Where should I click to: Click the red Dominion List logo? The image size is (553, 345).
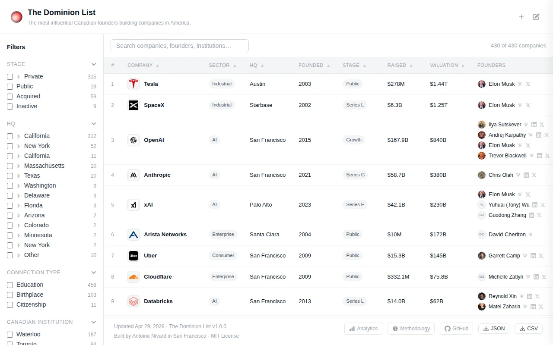16,17
